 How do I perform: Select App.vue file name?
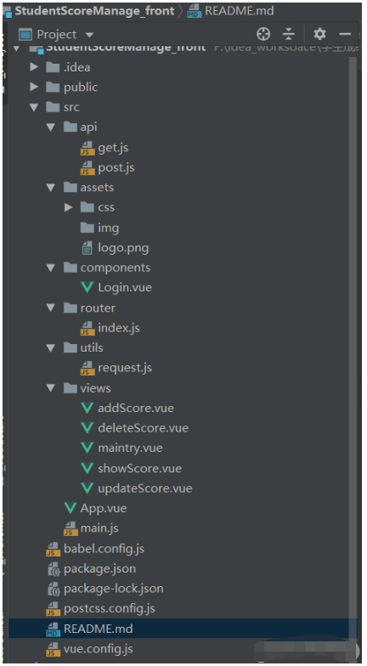pos(104,508)
